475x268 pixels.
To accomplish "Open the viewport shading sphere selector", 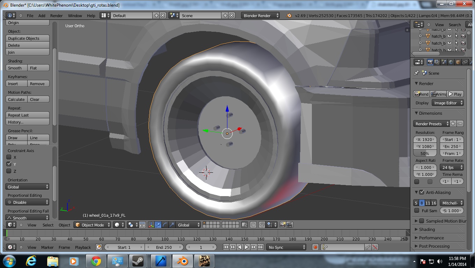I will (x=118, y=225).
